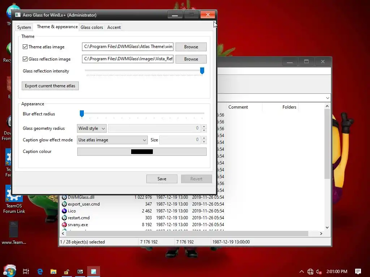
Task: Open the System tab
Action: (x=24, y=27)
